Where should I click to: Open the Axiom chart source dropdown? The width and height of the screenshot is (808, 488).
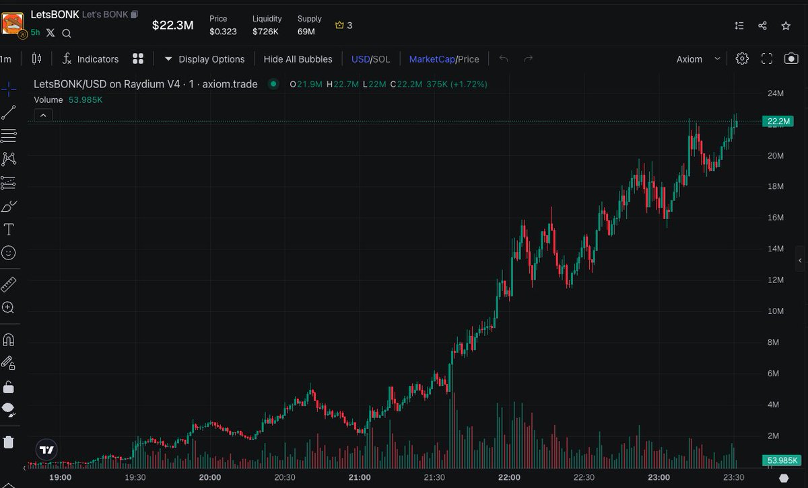[x=698, y=59]
